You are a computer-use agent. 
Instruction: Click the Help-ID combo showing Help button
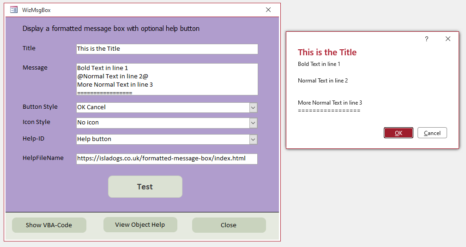[x=163, y=139]
